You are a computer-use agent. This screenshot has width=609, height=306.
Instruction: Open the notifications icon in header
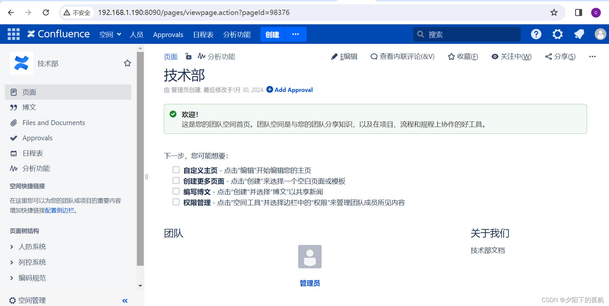(x=579, y=34)
